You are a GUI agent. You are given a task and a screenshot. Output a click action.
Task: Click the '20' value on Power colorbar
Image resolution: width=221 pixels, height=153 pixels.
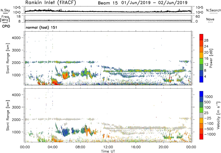206,52
